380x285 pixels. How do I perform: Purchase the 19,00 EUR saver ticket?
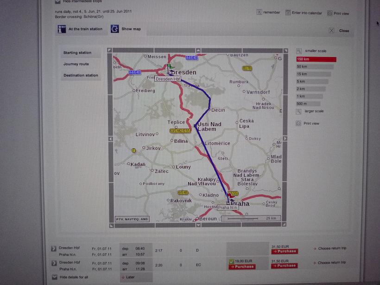[x=242, y=267]
